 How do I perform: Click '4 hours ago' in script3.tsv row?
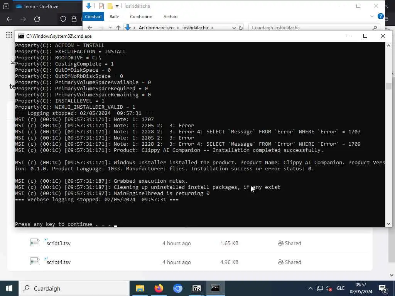tap(176, 244)
